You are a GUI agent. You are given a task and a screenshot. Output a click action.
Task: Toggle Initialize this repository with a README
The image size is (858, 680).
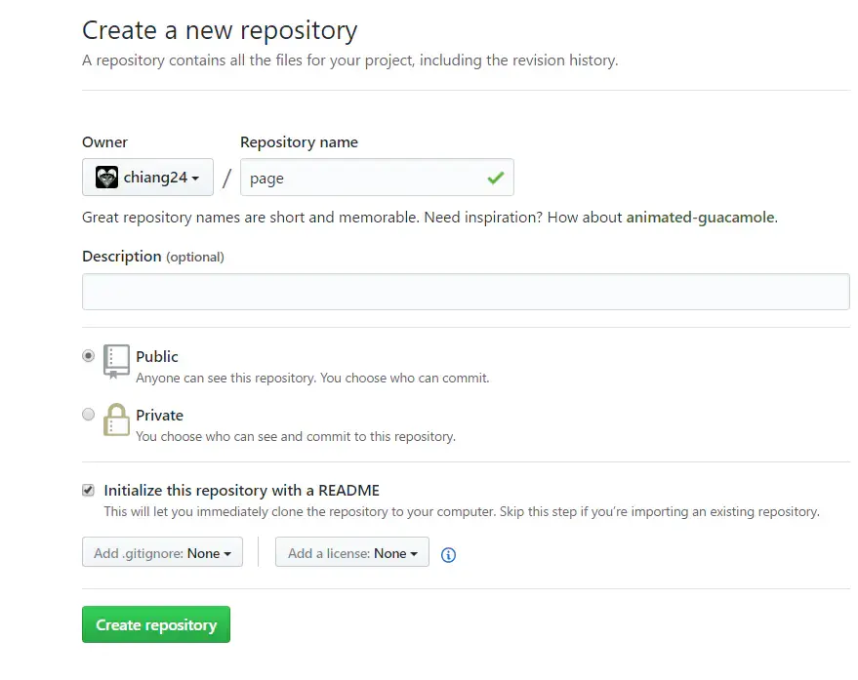89,490
